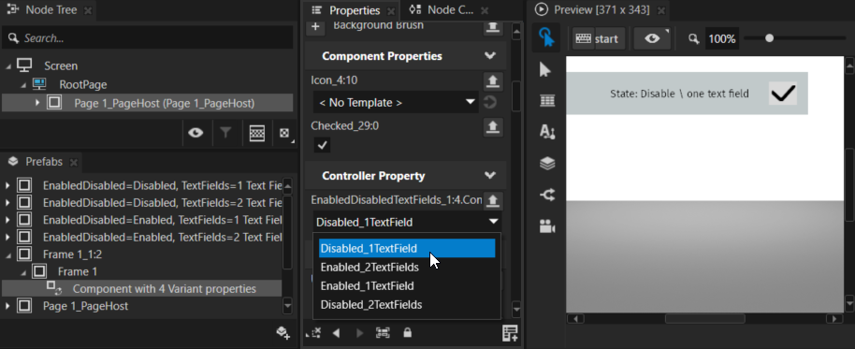Select Enabled_1TextField in the dropdown list
855x349 pixels.
point(407,285)
